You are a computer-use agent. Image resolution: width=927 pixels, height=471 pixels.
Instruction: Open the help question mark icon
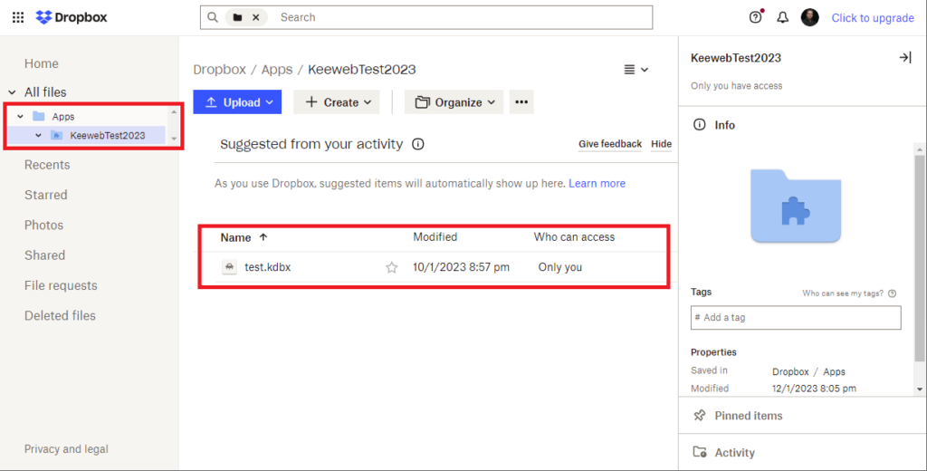(x=755, y=17)
